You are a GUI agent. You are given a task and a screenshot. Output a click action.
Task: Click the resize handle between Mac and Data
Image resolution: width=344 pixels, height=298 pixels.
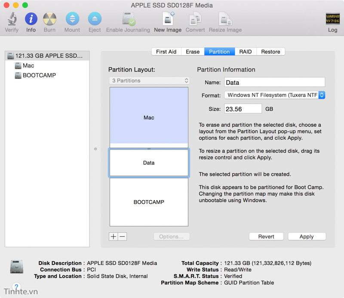[x=149, y=149]
